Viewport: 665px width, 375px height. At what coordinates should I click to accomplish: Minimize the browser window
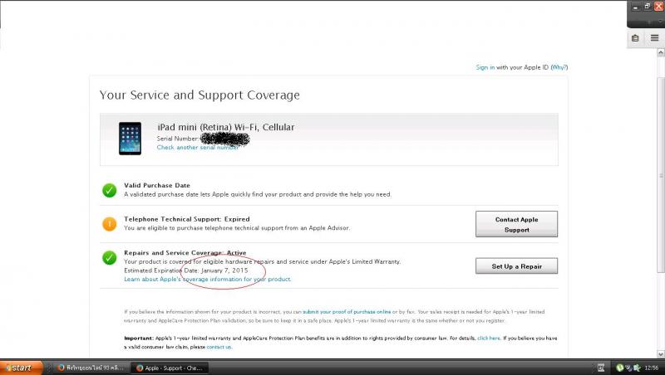[635, 7]
